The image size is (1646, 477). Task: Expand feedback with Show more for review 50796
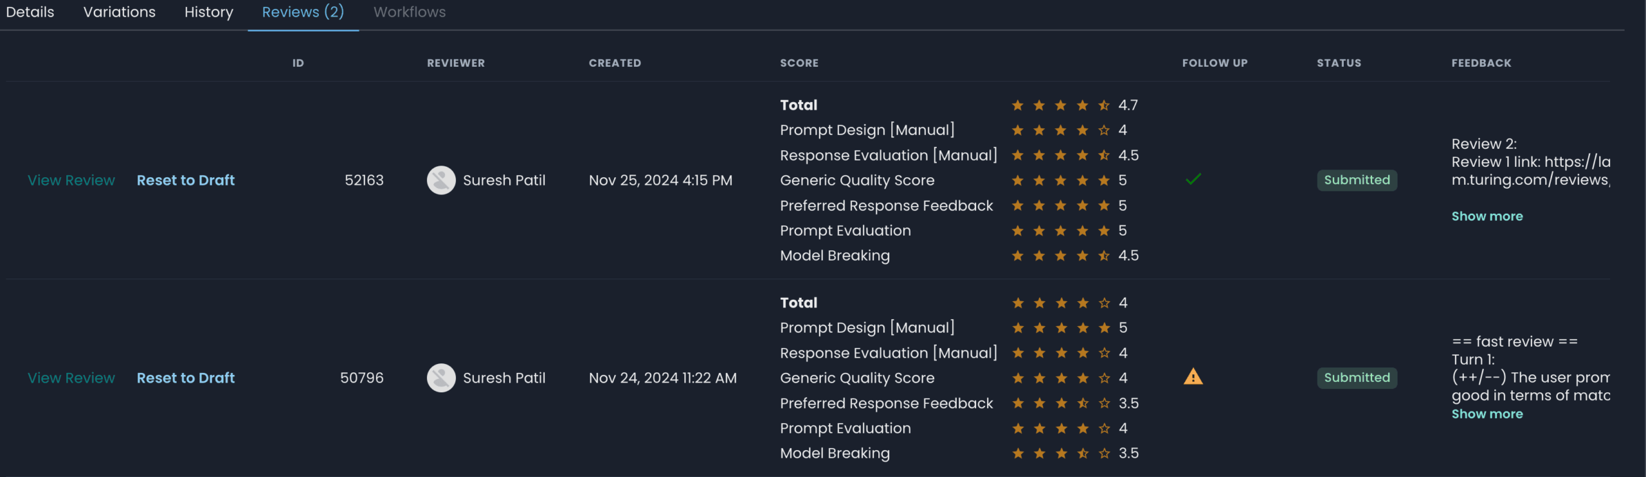(1487, 414)
